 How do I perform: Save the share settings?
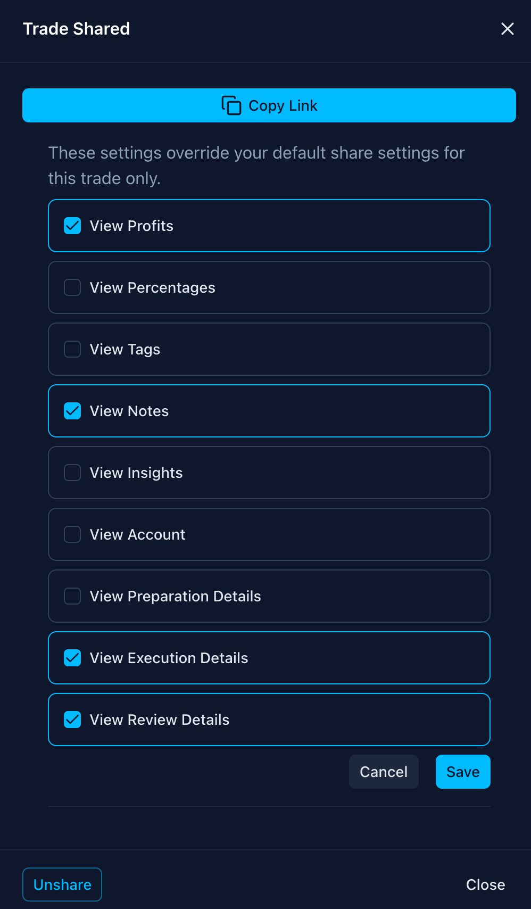(x=463, y=772)
